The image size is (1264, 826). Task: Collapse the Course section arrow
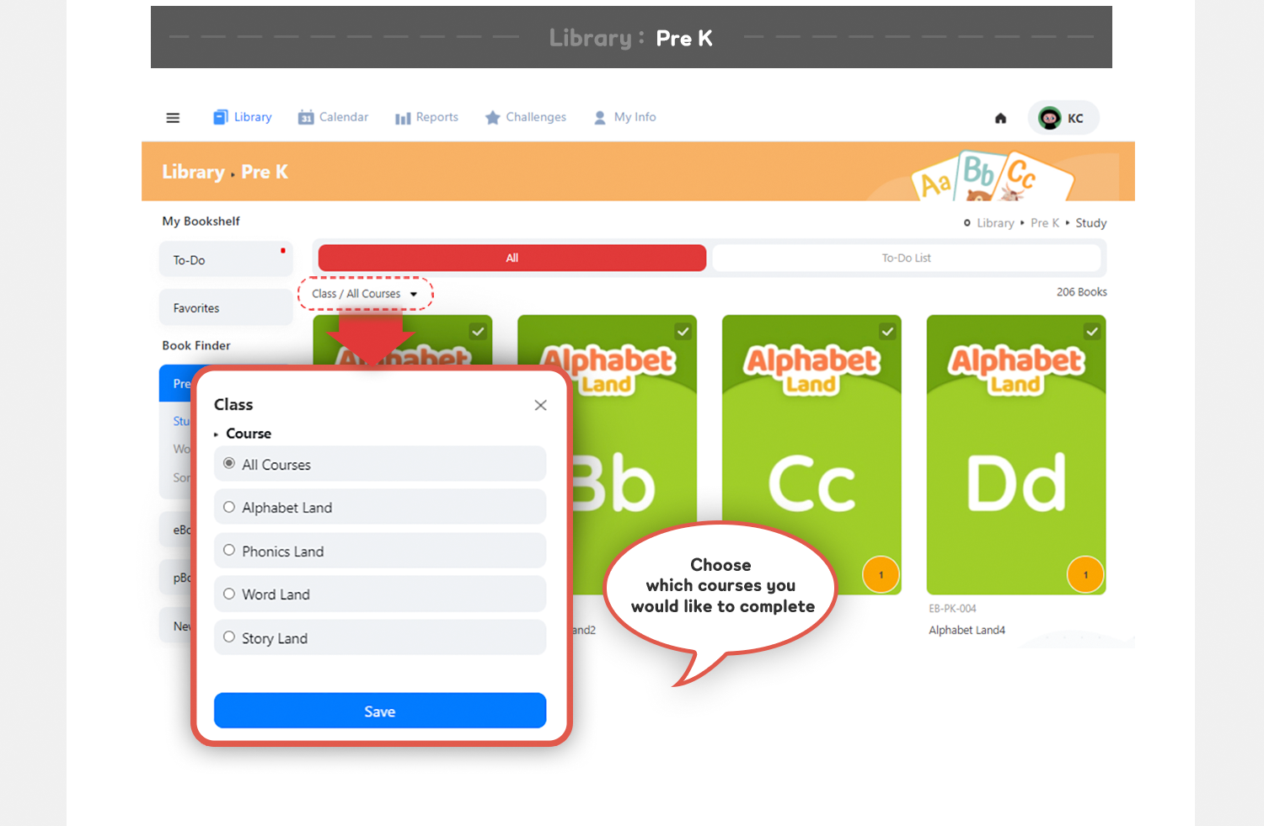[217, 434]
